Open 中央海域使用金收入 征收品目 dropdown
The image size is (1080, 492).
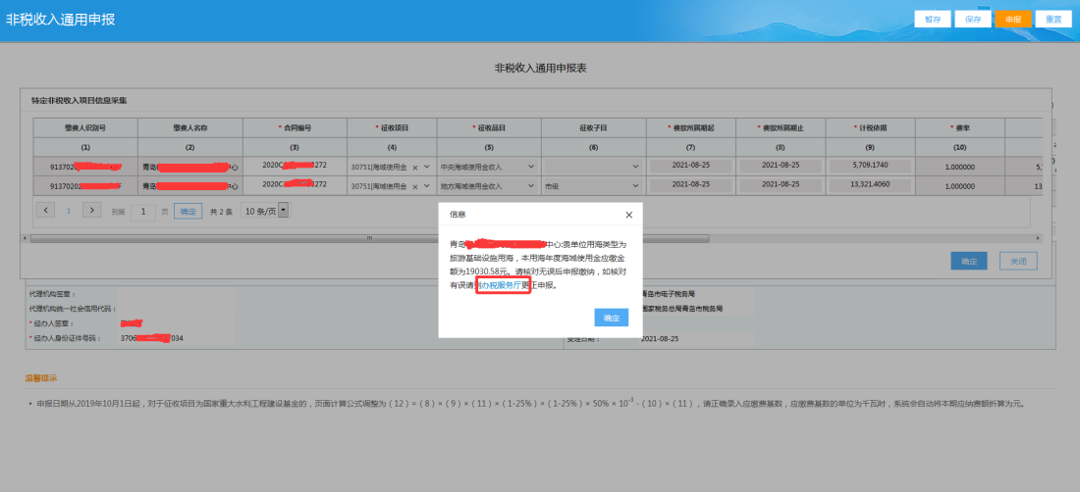tap(531, 168)
